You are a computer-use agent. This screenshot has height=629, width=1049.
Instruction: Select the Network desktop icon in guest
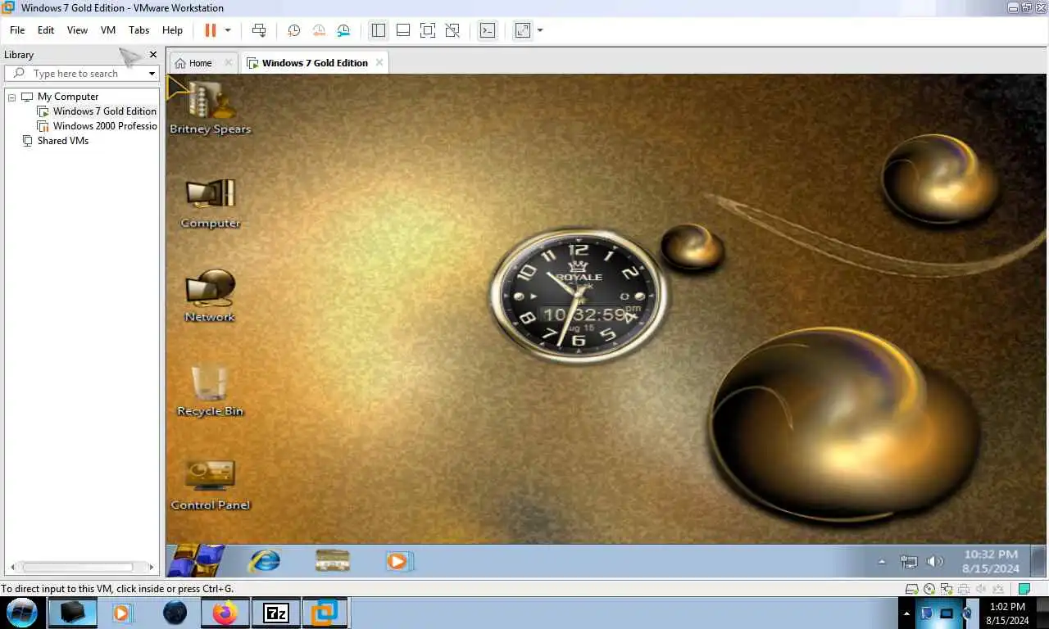click(x=210, y=296)
